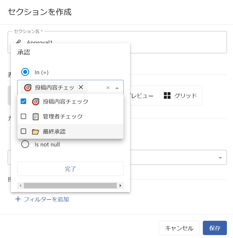Tick the 最終承認 checkbox

point(24,131)
